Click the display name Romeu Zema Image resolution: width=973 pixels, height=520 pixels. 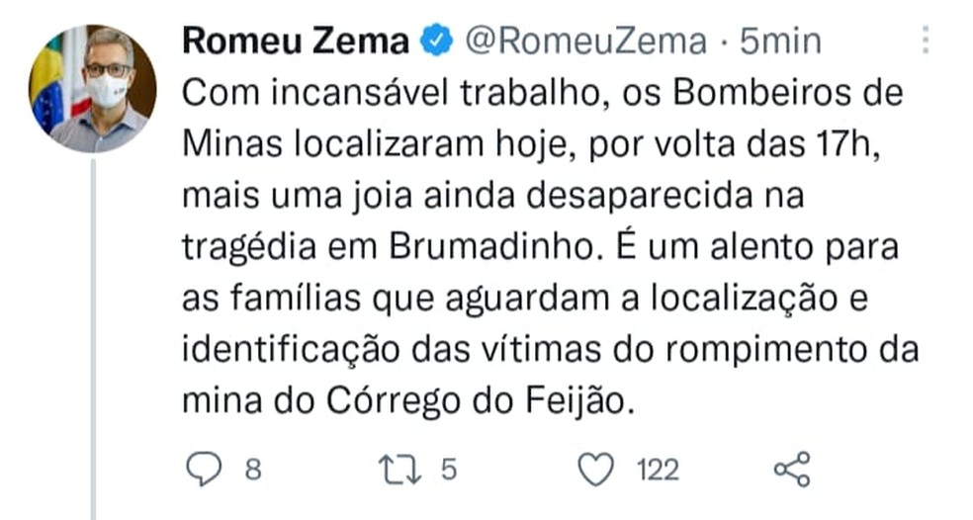(x=297, y=42)
